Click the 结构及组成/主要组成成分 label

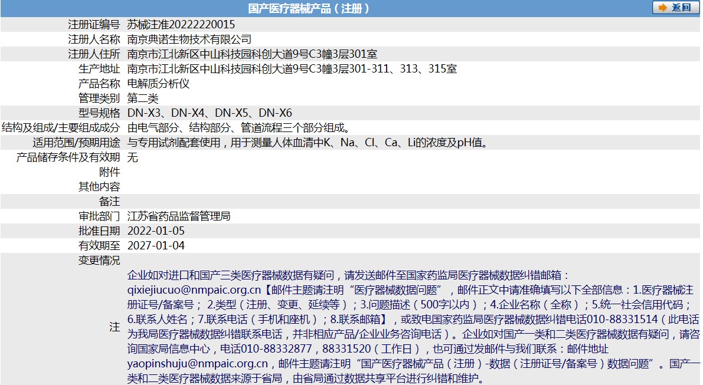(x=61, y=128)
